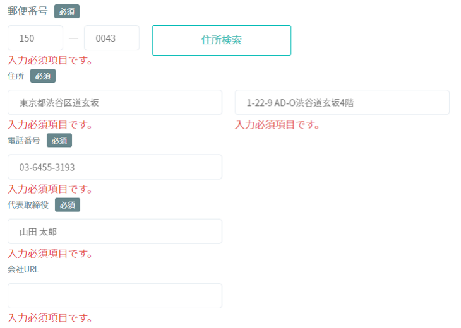Screen dimensions: 461x328
Task: Click the error message below building address field
Action: point(277,125)
